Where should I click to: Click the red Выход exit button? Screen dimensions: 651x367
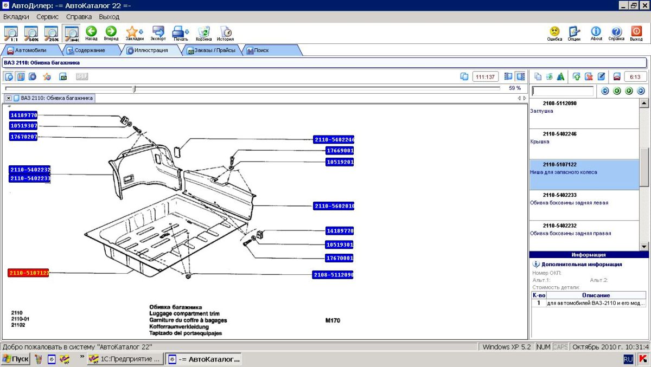pos(636,34)
